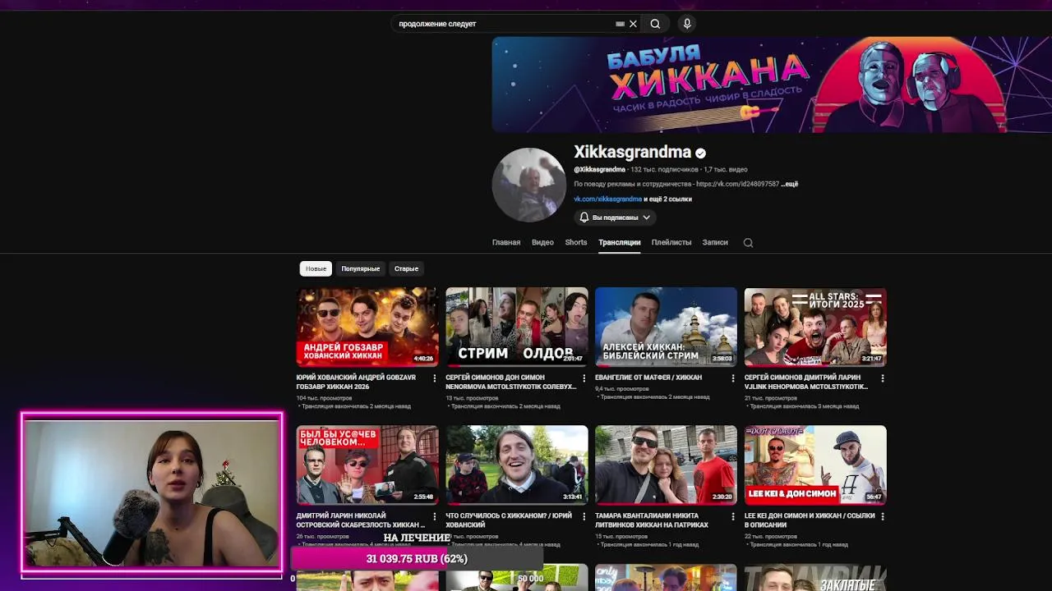Open more-options menu for 'Сергей Симонов Дон Симон Nenormova'
Screen dimensions: 1052x591
[584, 378]
